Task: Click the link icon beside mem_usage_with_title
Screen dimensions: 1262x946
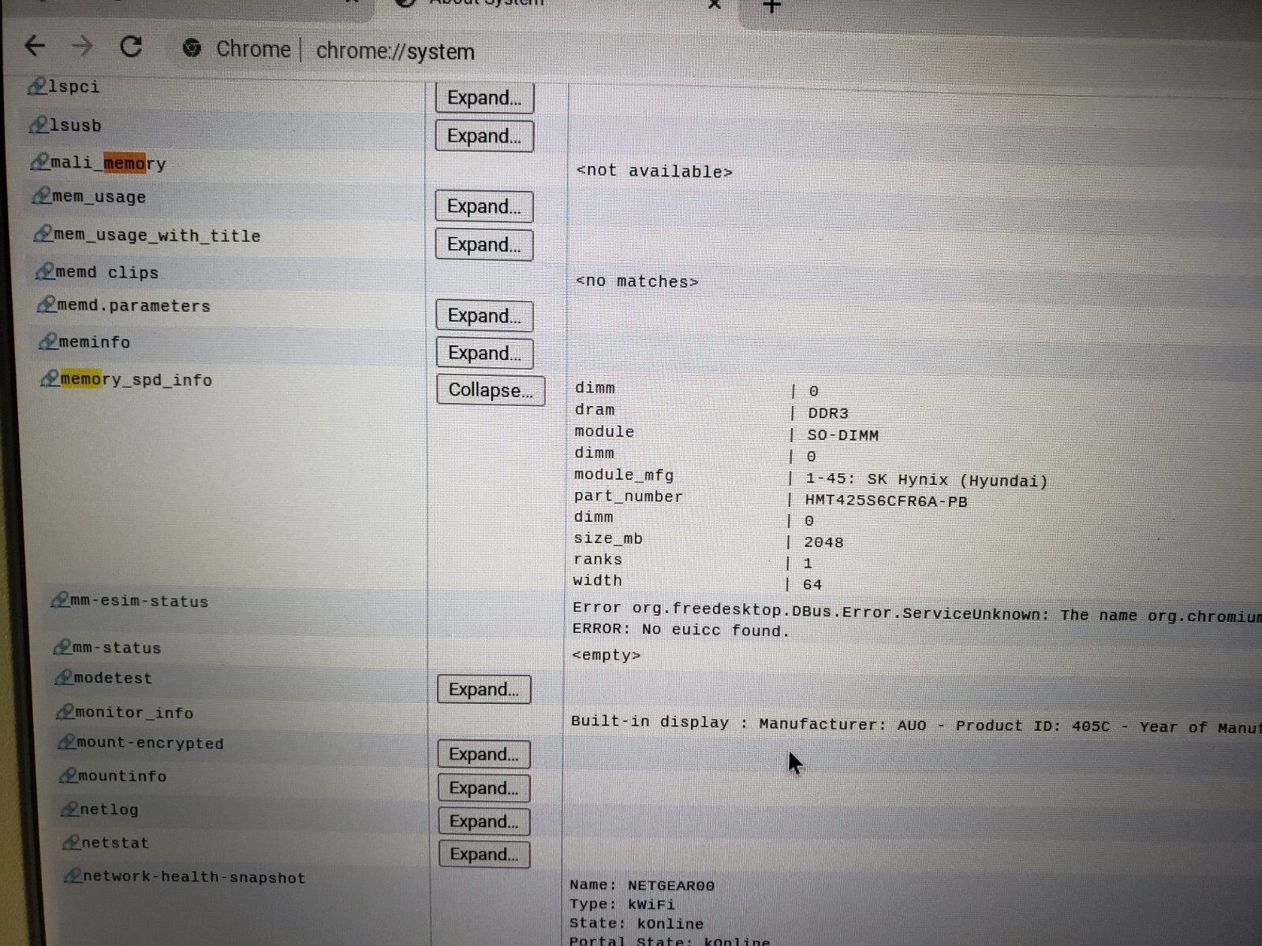Action: coord(43,233)
